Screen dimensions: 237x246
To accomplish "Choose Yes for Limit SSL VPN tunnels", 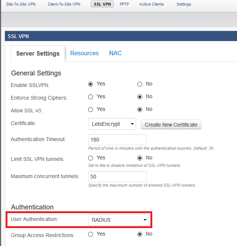I will (x=90, y=158).
